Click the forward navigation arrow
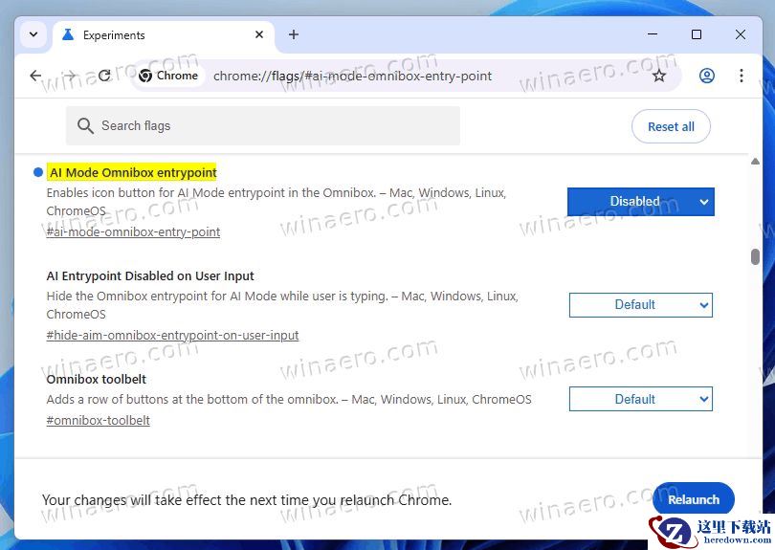 click(x=70, y=76)
